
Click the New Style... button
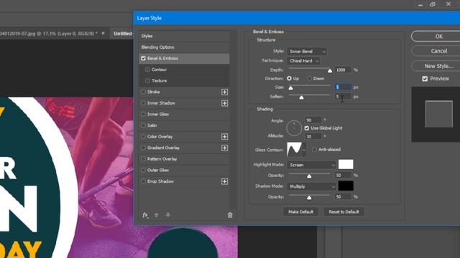[438, 66]
